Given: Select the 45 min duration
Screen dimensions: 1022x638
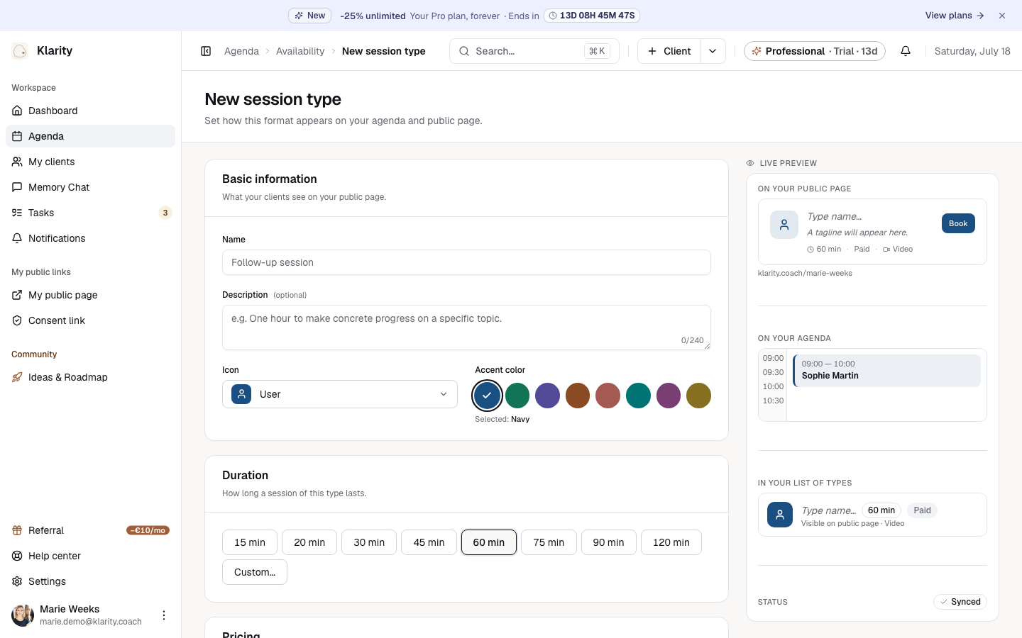Looking at the screenshot, I should [429, 542].
